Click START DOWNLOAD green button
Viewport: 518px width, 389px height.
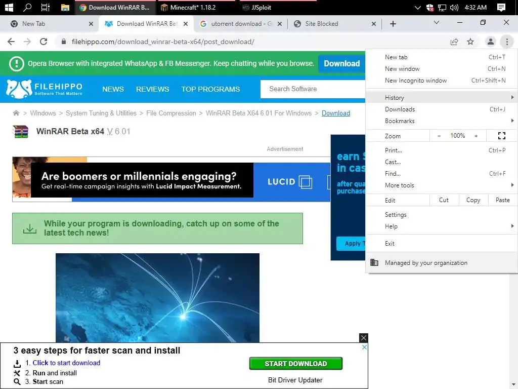pos(295,364)
